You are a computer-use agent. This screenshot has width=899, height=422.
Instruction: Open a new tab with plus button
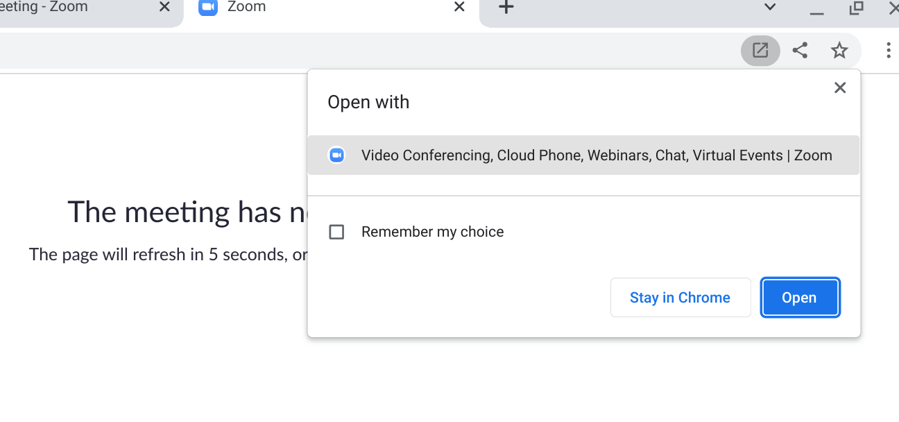(x=506, y=8)
